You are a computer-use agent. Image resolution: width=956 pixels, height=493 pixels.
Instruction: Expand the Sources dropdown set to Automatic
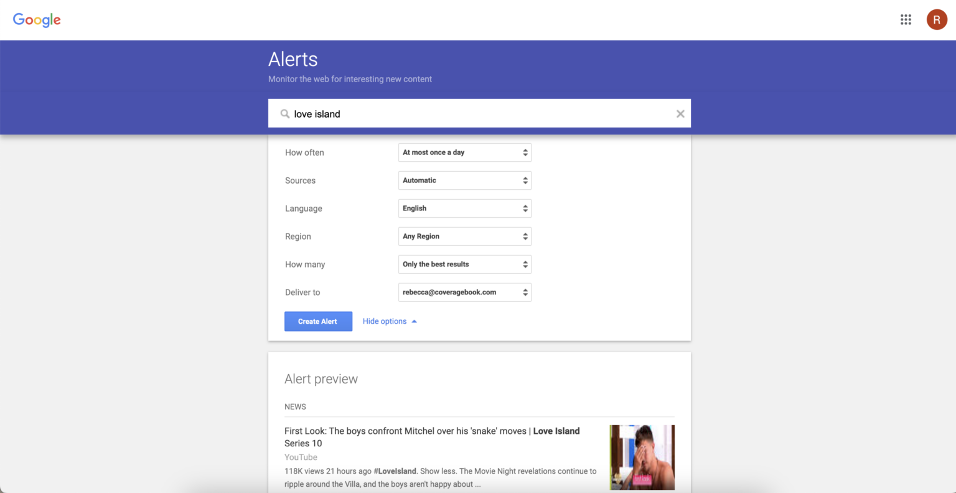point(464,181)
